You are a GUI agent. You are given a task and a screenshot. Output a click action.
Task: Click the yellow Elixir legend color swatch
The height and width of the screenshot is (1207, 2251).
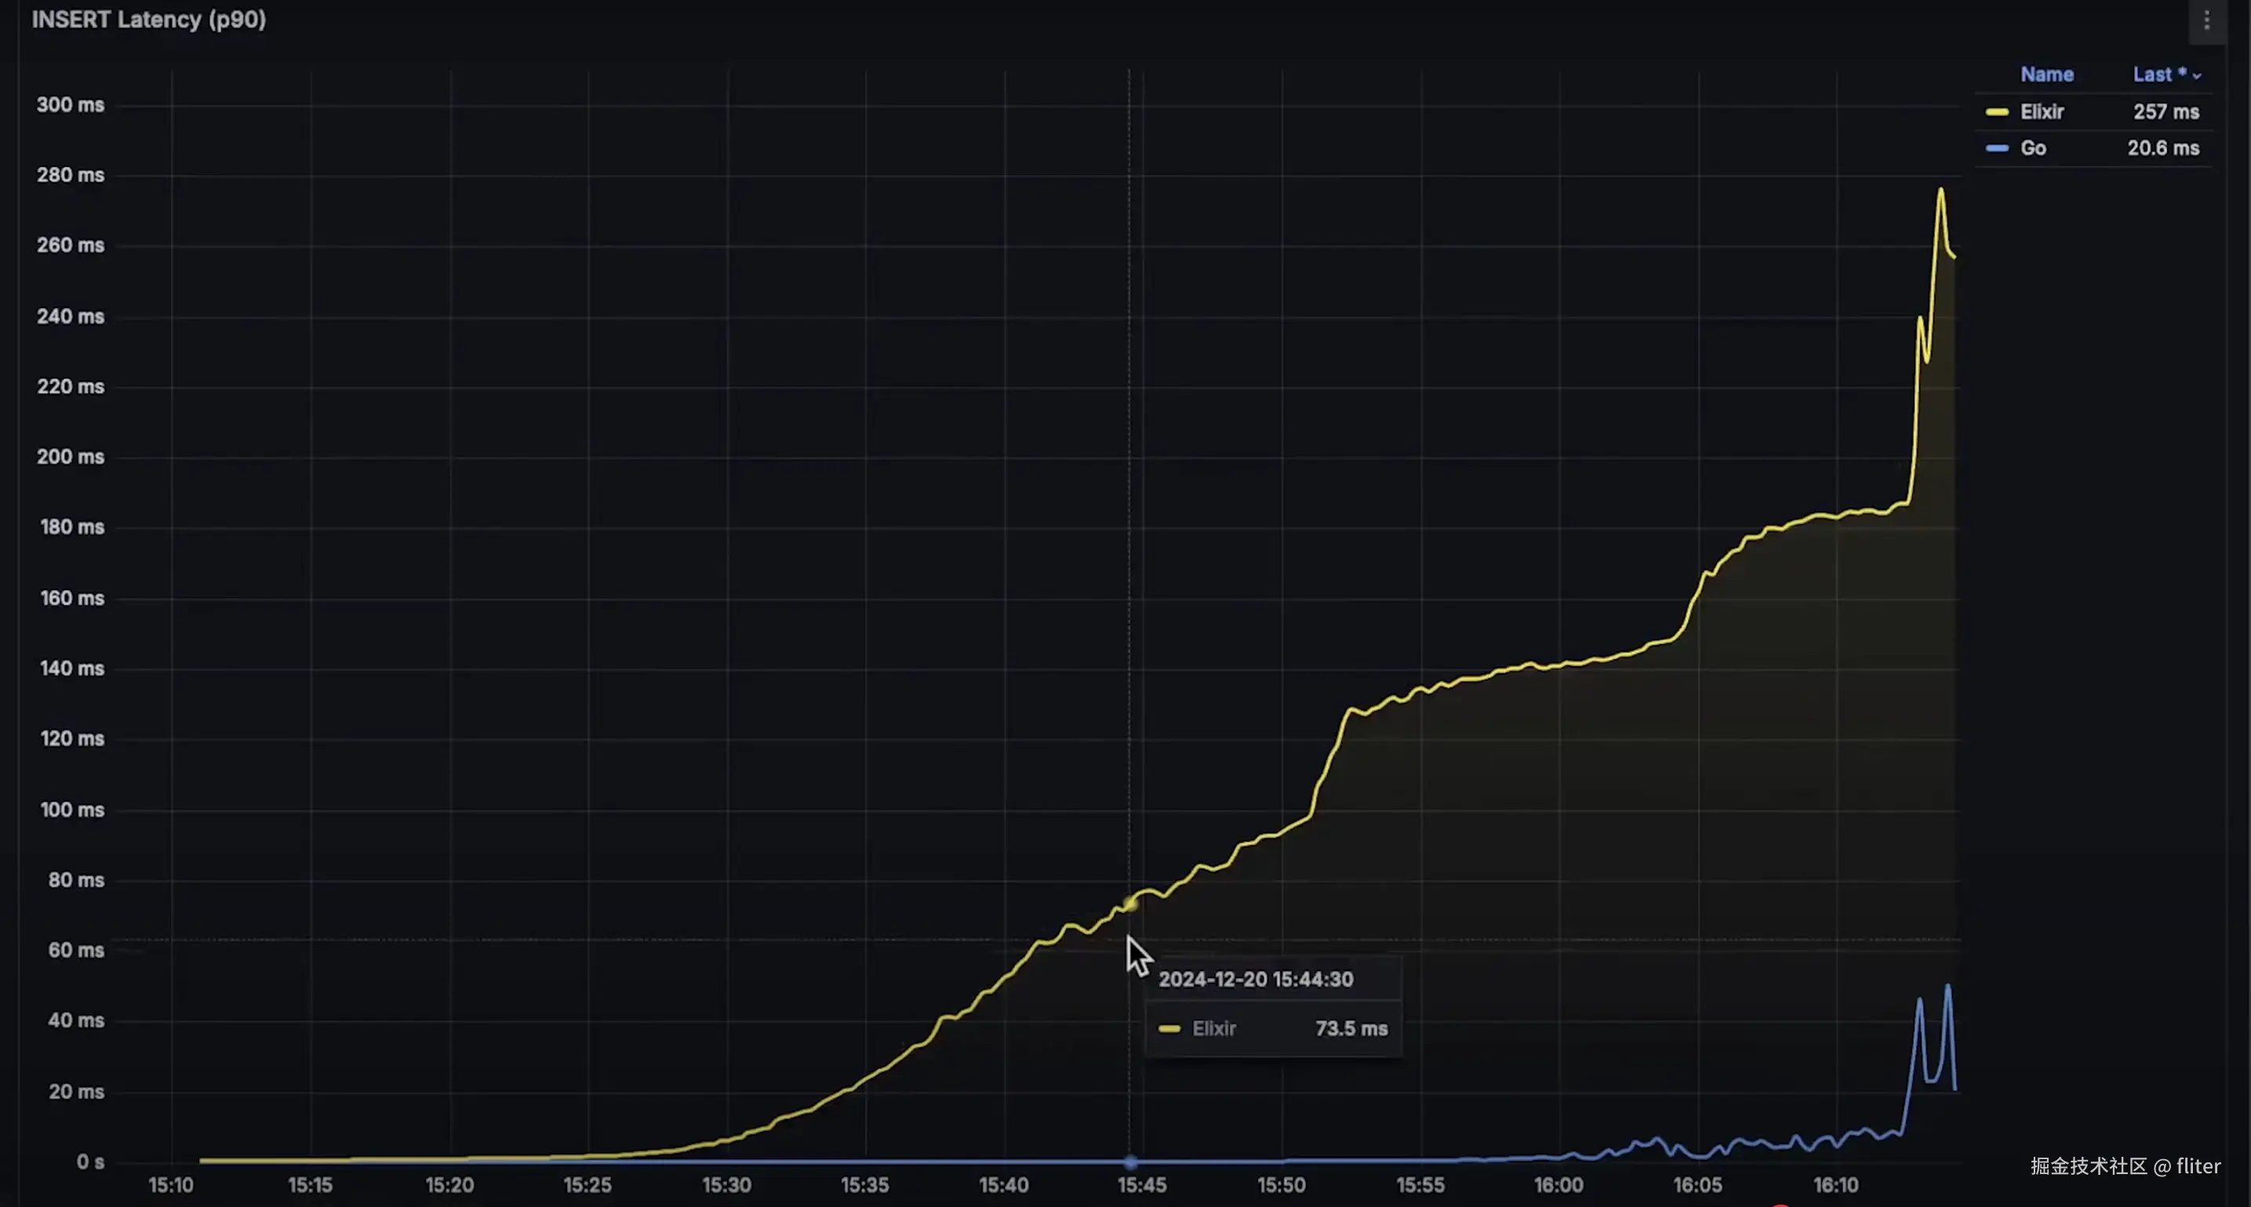1997,112
